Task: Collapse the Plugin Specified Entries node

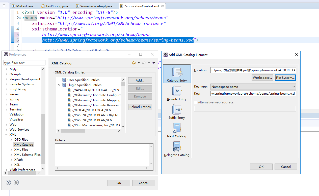Action: click(59, 85)
